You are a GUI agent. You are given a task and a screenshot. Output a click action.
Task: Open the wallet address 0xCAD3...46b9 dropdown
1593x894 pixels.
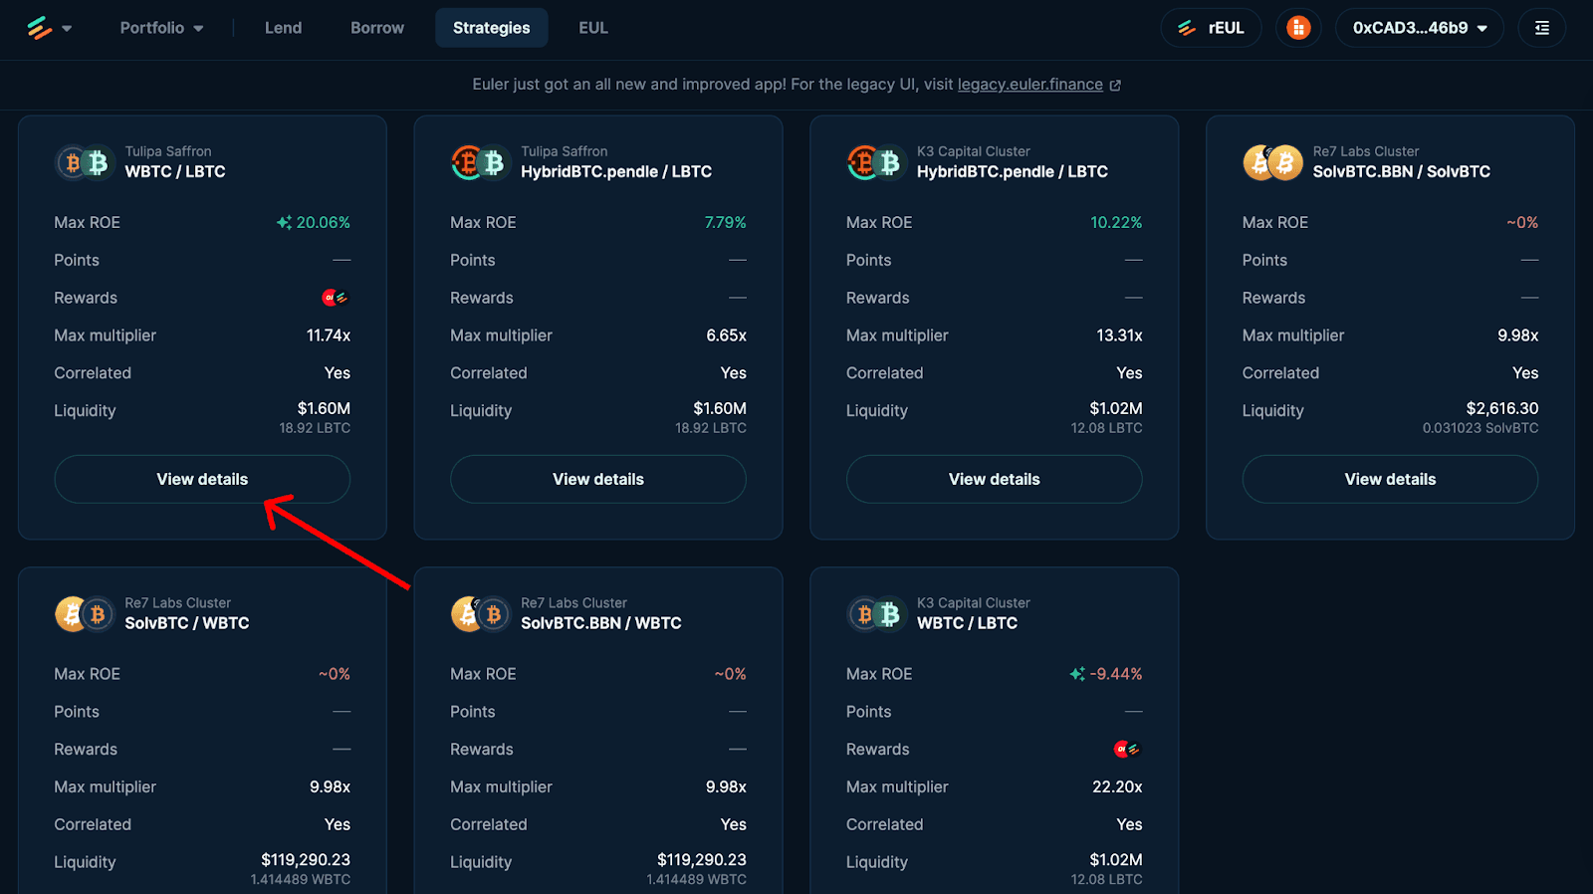pos(1419,28)
